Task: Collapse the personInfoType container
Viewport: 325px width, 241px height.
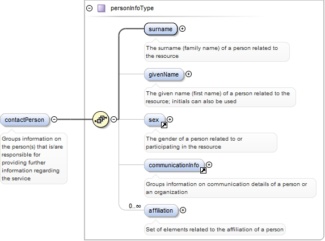Action: pyautogui.click(x=90, y=9)
